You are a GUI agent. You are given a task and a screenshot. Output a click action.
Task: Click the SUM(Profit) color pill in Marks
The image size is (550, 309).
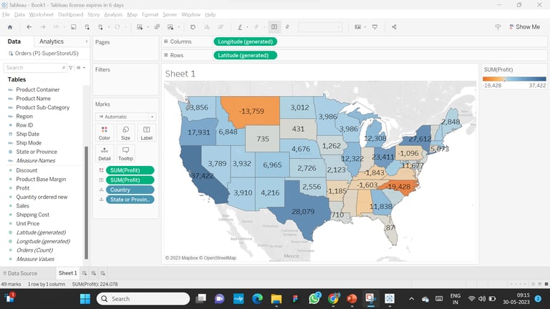[130, 170]
